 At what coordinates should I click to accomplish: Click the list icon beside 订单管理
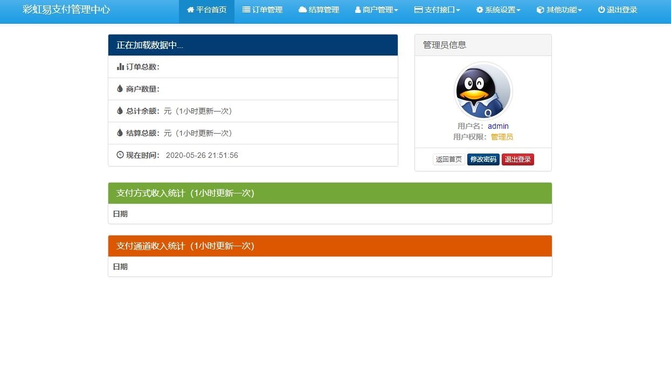point(246,10)
